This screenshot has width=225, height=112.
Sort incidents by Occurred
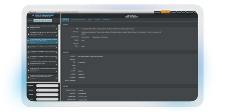(x=48, y=20)
